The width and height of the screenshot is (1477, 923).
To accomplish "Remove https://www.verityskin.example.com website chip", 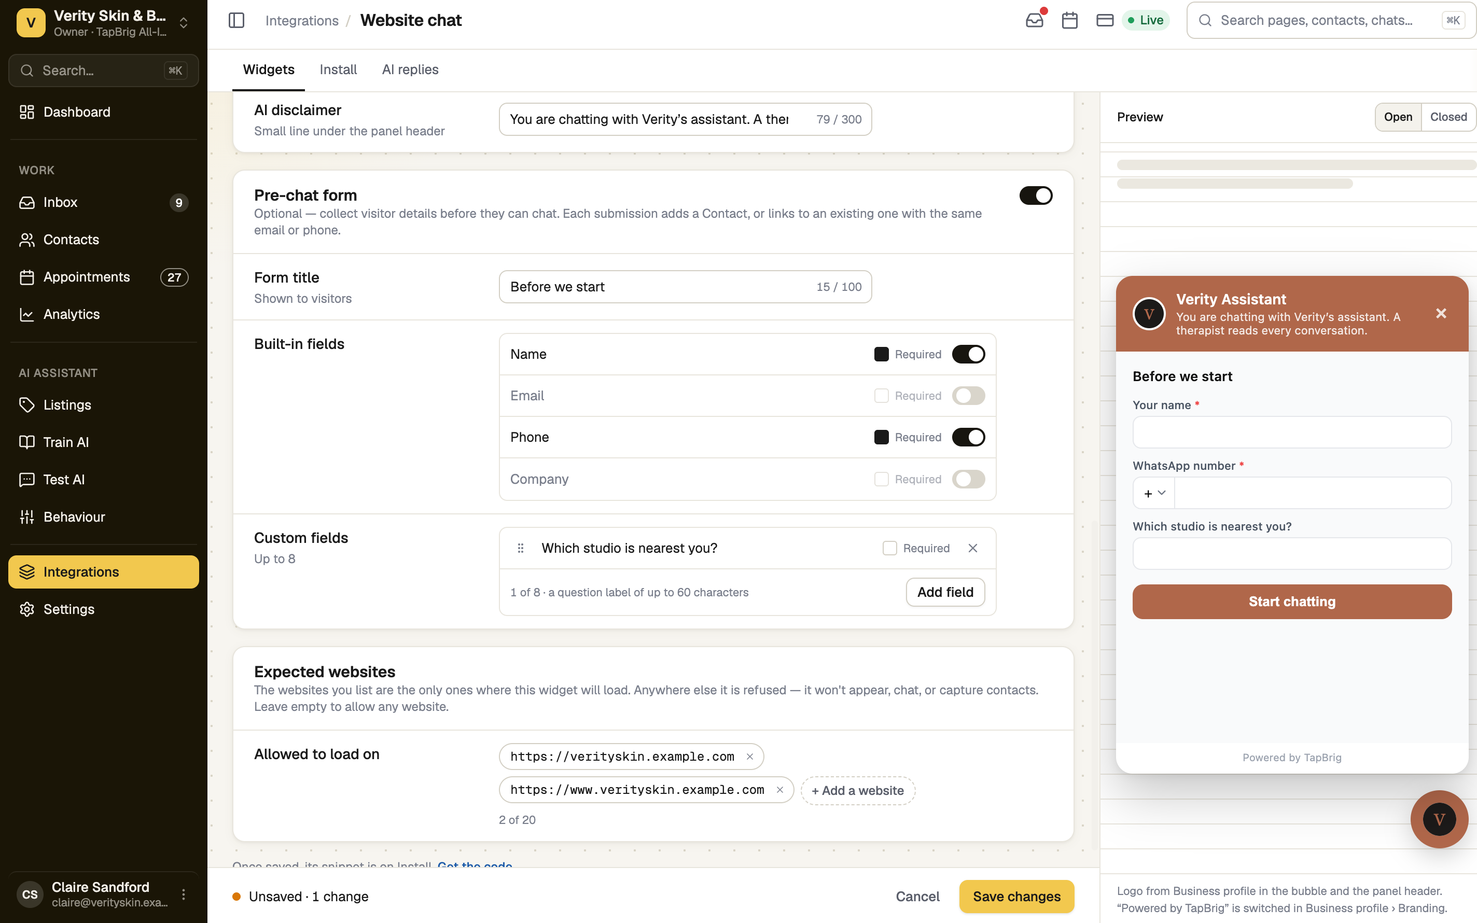I will 779,789.
